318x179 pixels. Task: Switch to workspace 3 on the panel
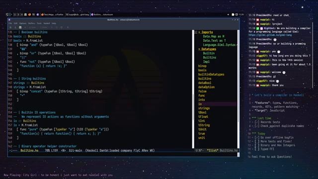coord(18,14)
